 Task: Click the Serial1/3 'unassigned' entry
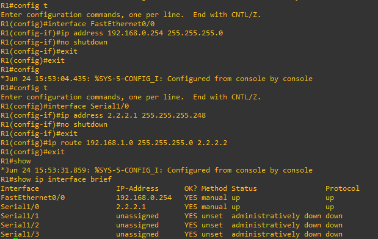point(137,234)
